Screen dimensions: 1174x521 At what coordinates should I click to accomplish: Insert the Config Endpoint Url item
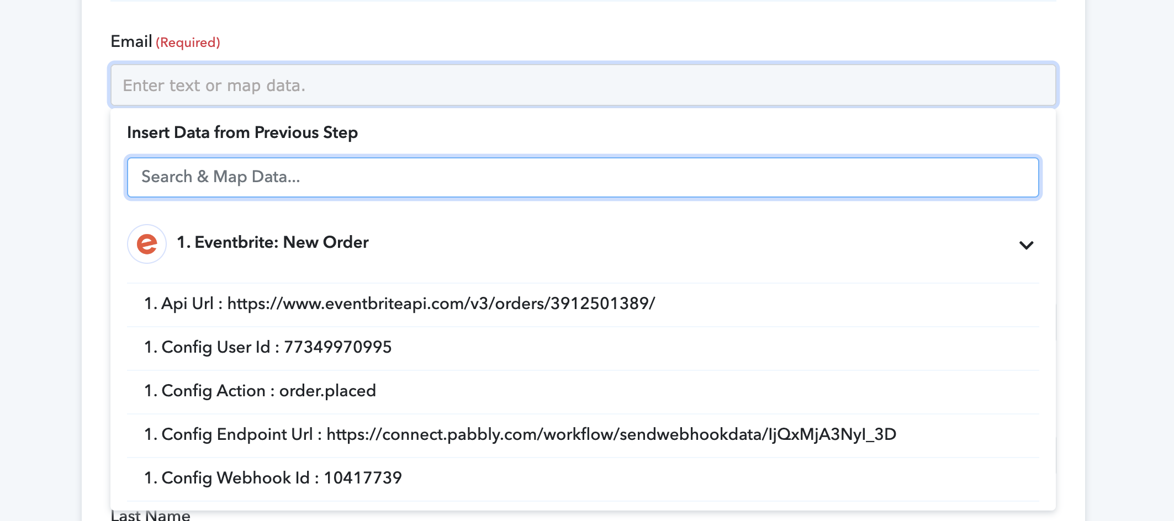click(x=583, y=435)
